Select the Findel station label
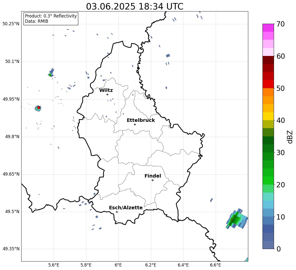The image size is (296, 270). click(153, 176)
